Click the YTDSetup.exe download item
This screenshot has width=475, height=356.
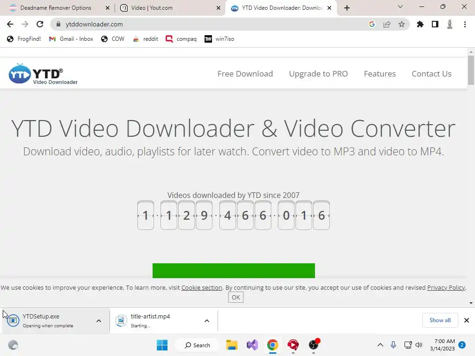(x=47, y=321)
